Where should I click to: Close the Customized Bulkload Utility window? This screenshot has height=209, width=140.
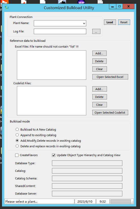pos(128,7)
